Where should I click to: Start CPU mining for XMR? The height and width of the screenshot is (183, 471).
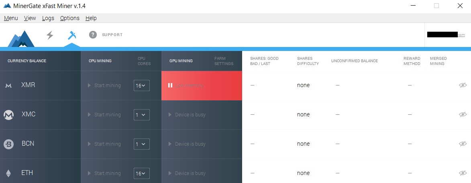[104, 85]
